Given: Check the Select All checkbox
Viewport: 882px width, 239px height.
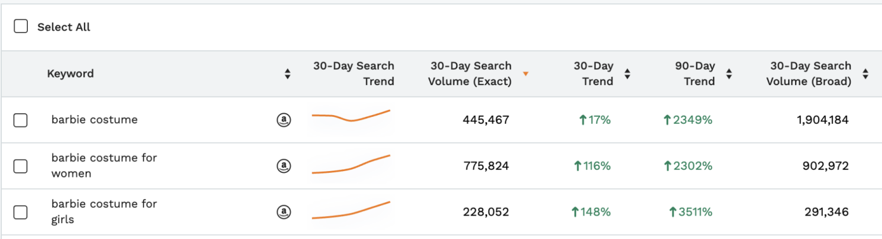Looking at the screenshot, I should (x=21, y=27).
